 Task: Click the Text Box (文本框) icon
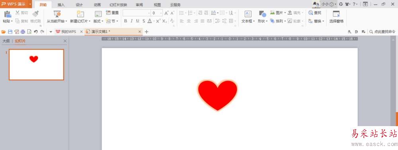[248, 14]
